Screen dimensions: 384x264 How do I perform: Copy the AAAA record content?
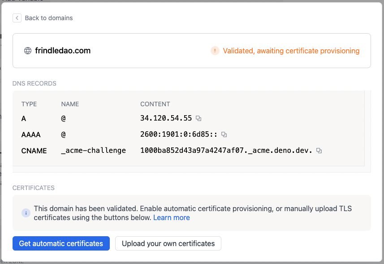coord(224,134)
